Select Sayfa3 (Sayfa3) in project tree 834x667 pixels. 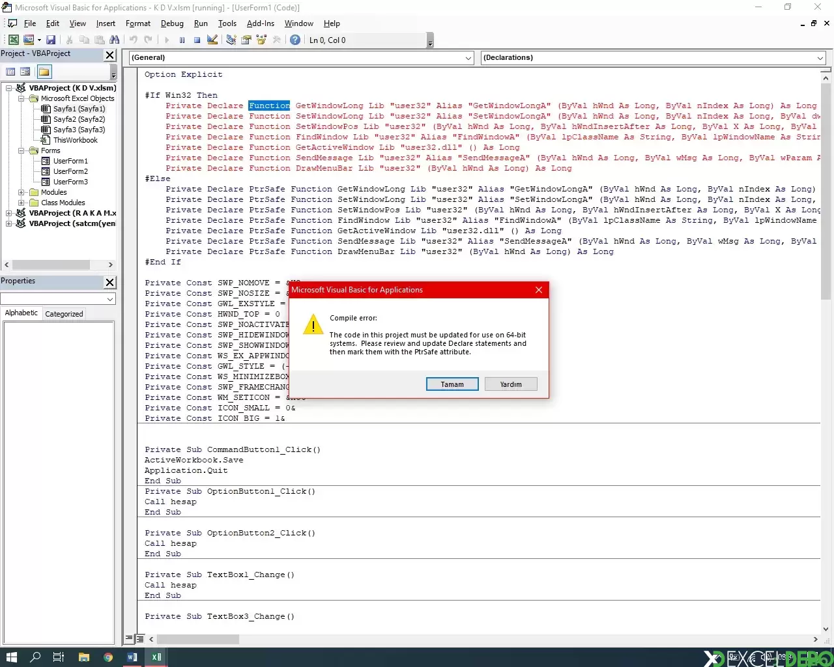click(x=79, y=130)
